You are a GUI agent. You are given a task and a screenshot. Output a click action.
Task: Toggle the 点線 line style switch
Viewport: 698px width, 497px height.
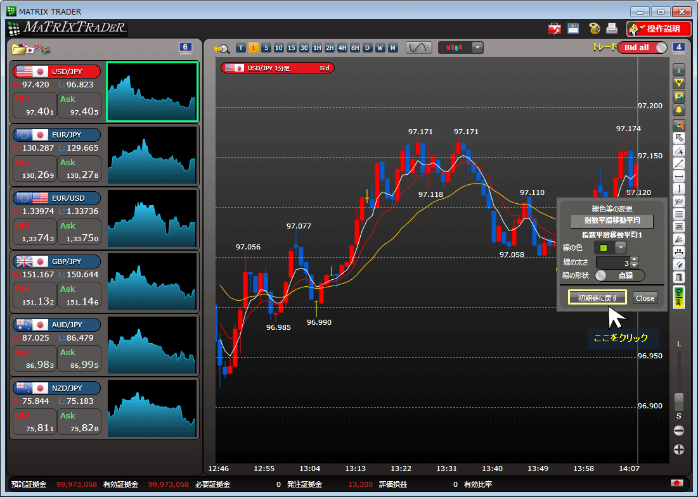tap(619, 275)
